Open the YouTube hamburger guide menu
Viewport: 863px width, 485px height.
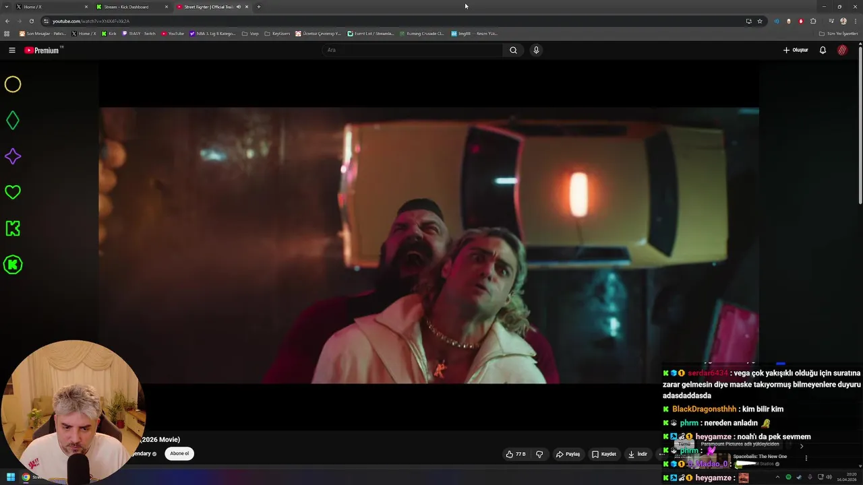[11, 50]
